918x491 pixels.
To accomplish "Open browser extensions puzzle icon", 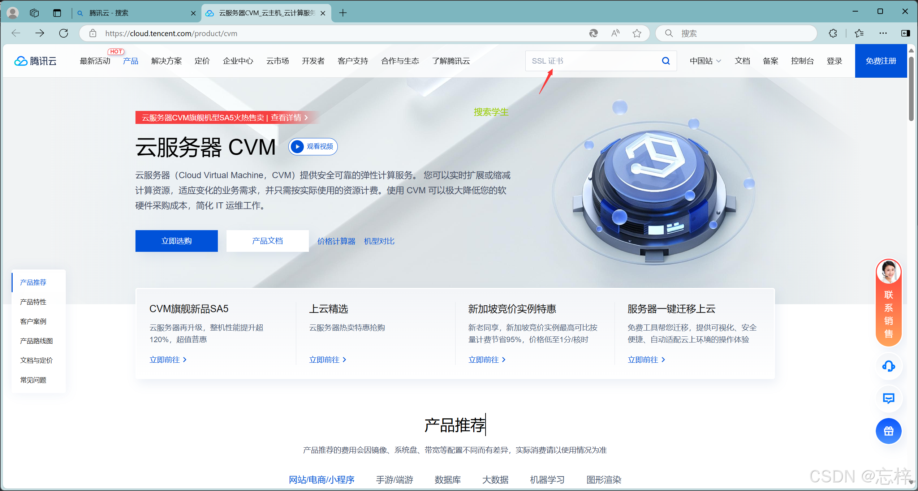I will [x=833, y=33].
